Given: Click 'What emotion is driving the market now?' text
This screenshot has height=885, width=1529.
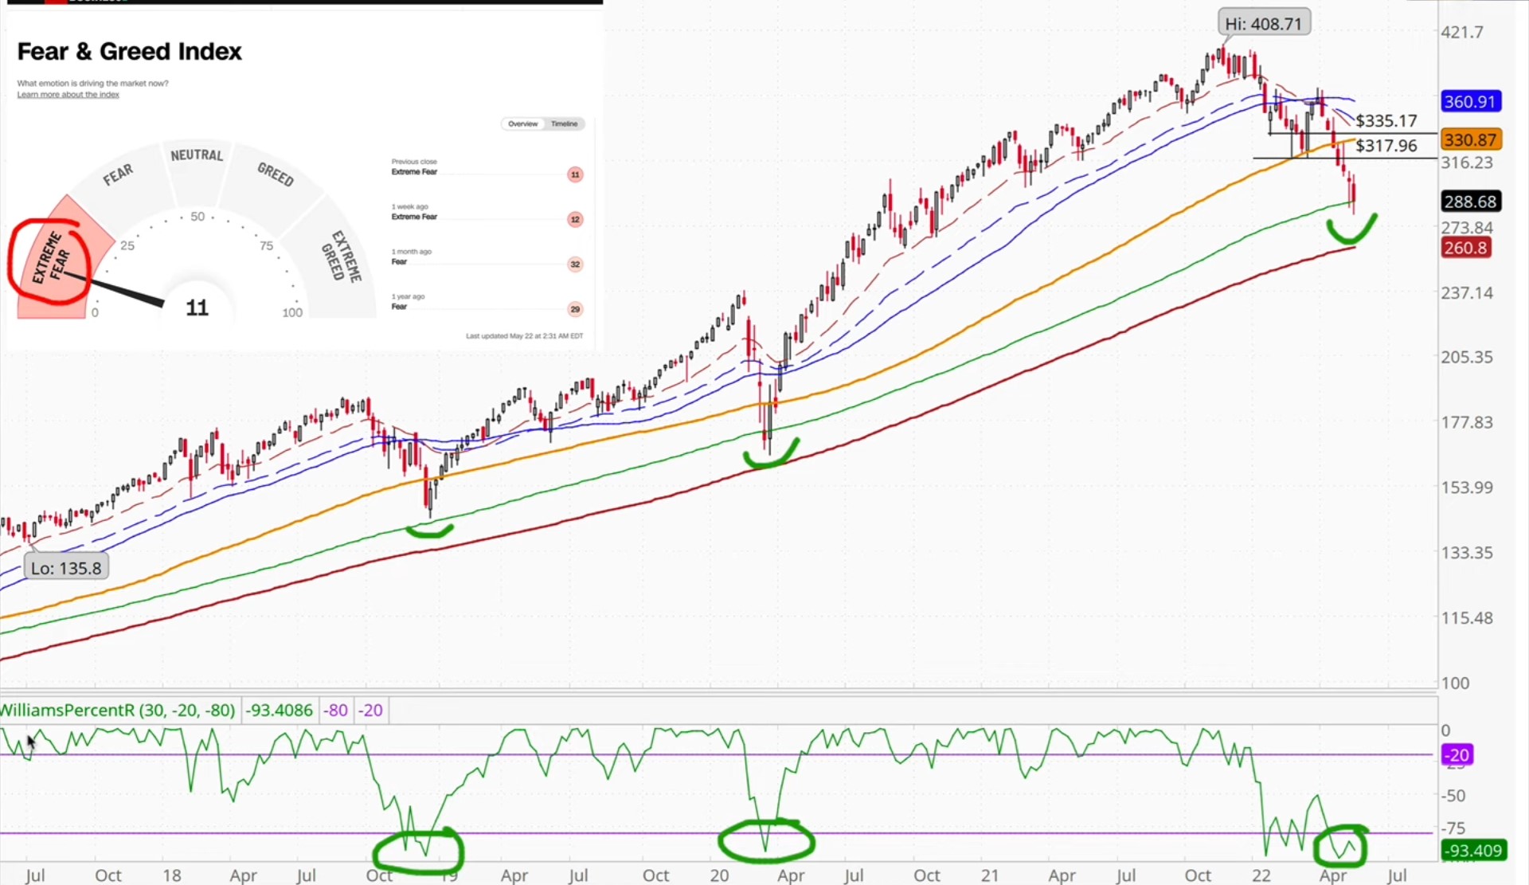Looking at the screenshot, I should [x=92, y=83].
